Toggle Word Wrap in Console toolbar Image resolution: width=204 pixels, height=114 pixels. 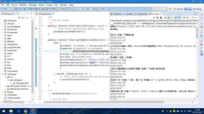172,18
